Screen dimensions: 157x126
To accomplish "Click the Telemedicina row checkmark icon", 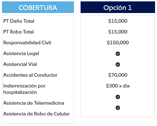I will click(118, 97).
